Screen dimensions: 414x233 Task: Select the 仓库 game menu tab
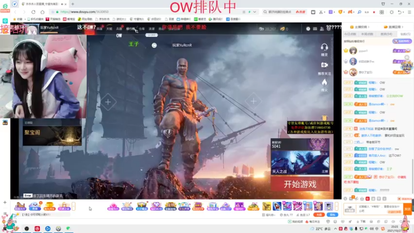142,29
